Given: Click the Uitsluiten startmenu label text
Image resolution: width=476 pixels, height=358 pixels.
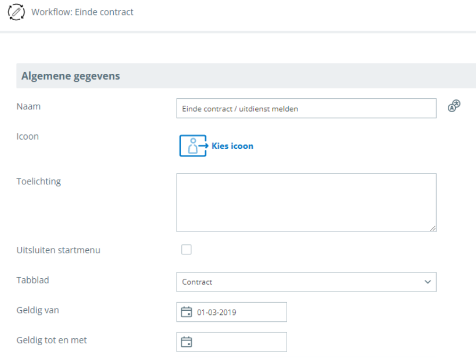Looking at the screenshot, I should (x=59, y=250).
